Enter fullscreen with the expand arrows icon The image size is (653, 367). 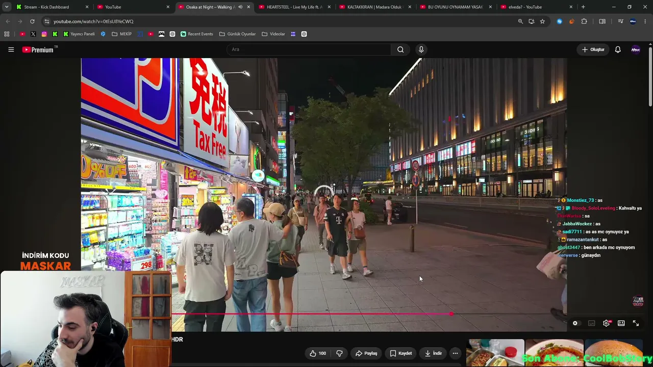click(636, 323)
